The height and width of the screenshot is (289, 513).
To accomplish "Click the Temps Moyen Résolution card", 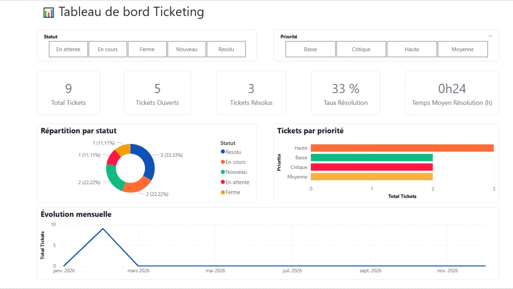I will 452,93.
